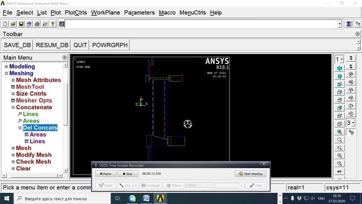The height and width of the screenshot is (204, 362).
Task: Open the Parameters menu
Action: tap(140, 12)
